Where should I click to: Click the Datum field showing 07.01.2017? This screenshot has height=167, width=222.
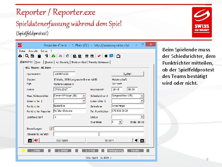tap(62, 89)
